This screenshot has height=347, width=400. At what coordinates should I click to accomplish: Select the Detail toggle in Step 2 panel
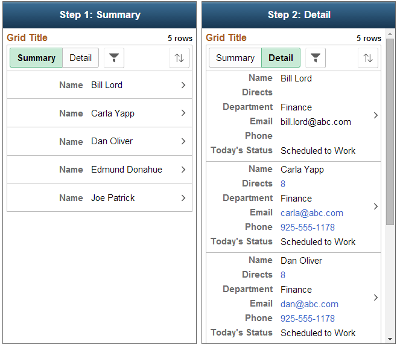(x=281, y=58)
